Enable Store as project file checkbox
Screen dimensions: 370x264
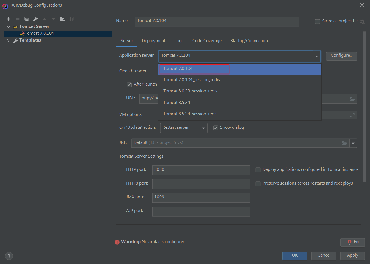317,21
